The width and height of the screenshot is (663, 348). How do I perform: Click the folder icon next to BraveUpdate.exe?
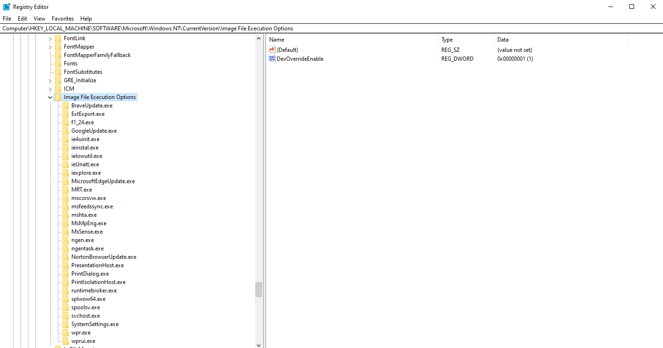click(65, 106)
